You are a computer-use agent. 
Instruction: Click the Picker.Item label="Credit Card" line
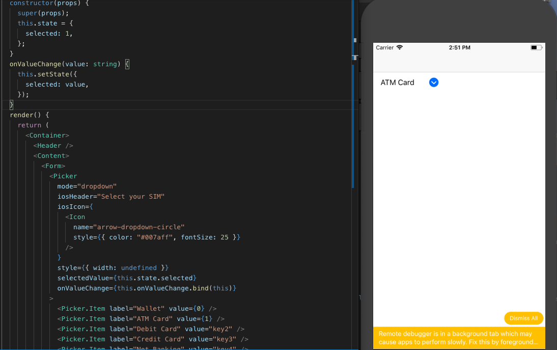point(153,339)
